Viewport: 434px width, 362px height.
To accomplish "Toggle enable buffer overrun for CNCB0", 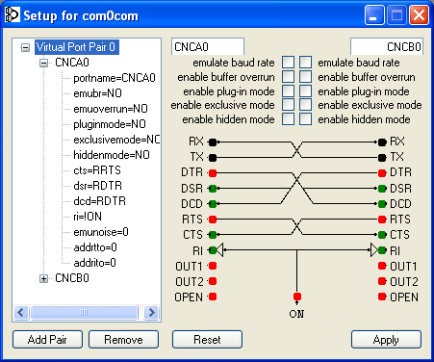I will 306,77.
